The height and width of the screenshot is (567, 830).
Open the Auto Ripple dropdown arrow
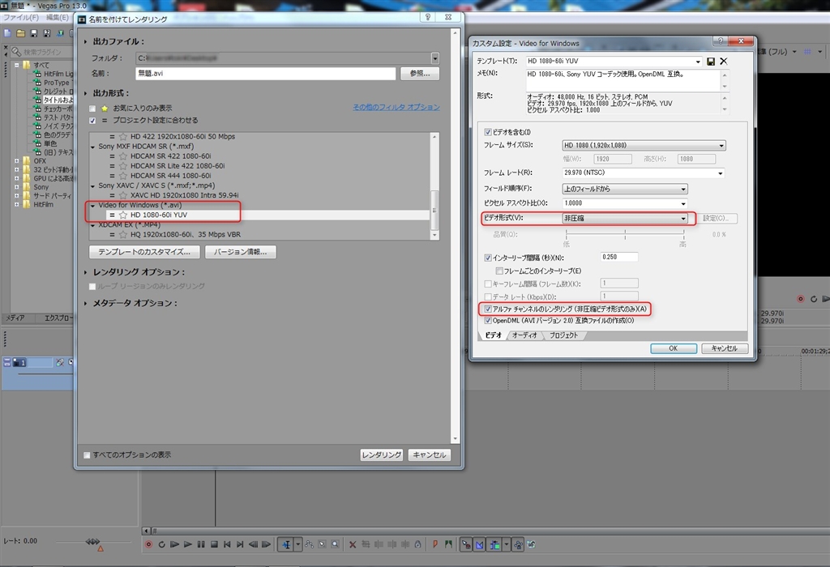[x=507, y=544]
